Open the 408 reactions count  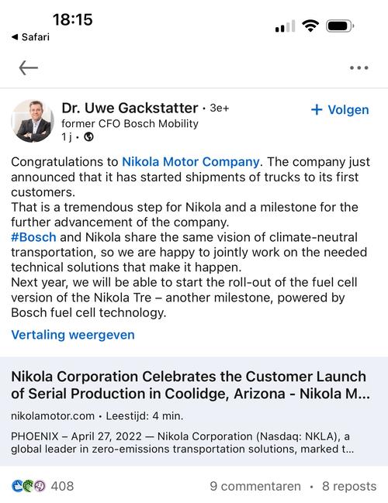(x=62, y=486)
